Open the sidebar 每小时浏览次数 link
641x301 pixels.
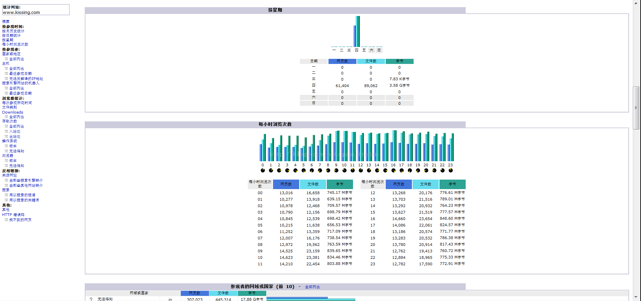15,44
